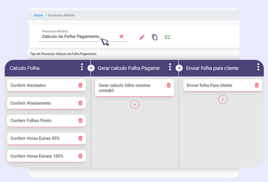Image resolution: width=268 pixels, height=182 pixels.
Task: Delete the Conferir Atestados task
Action: pyautogui.click(x=81, y=86)
